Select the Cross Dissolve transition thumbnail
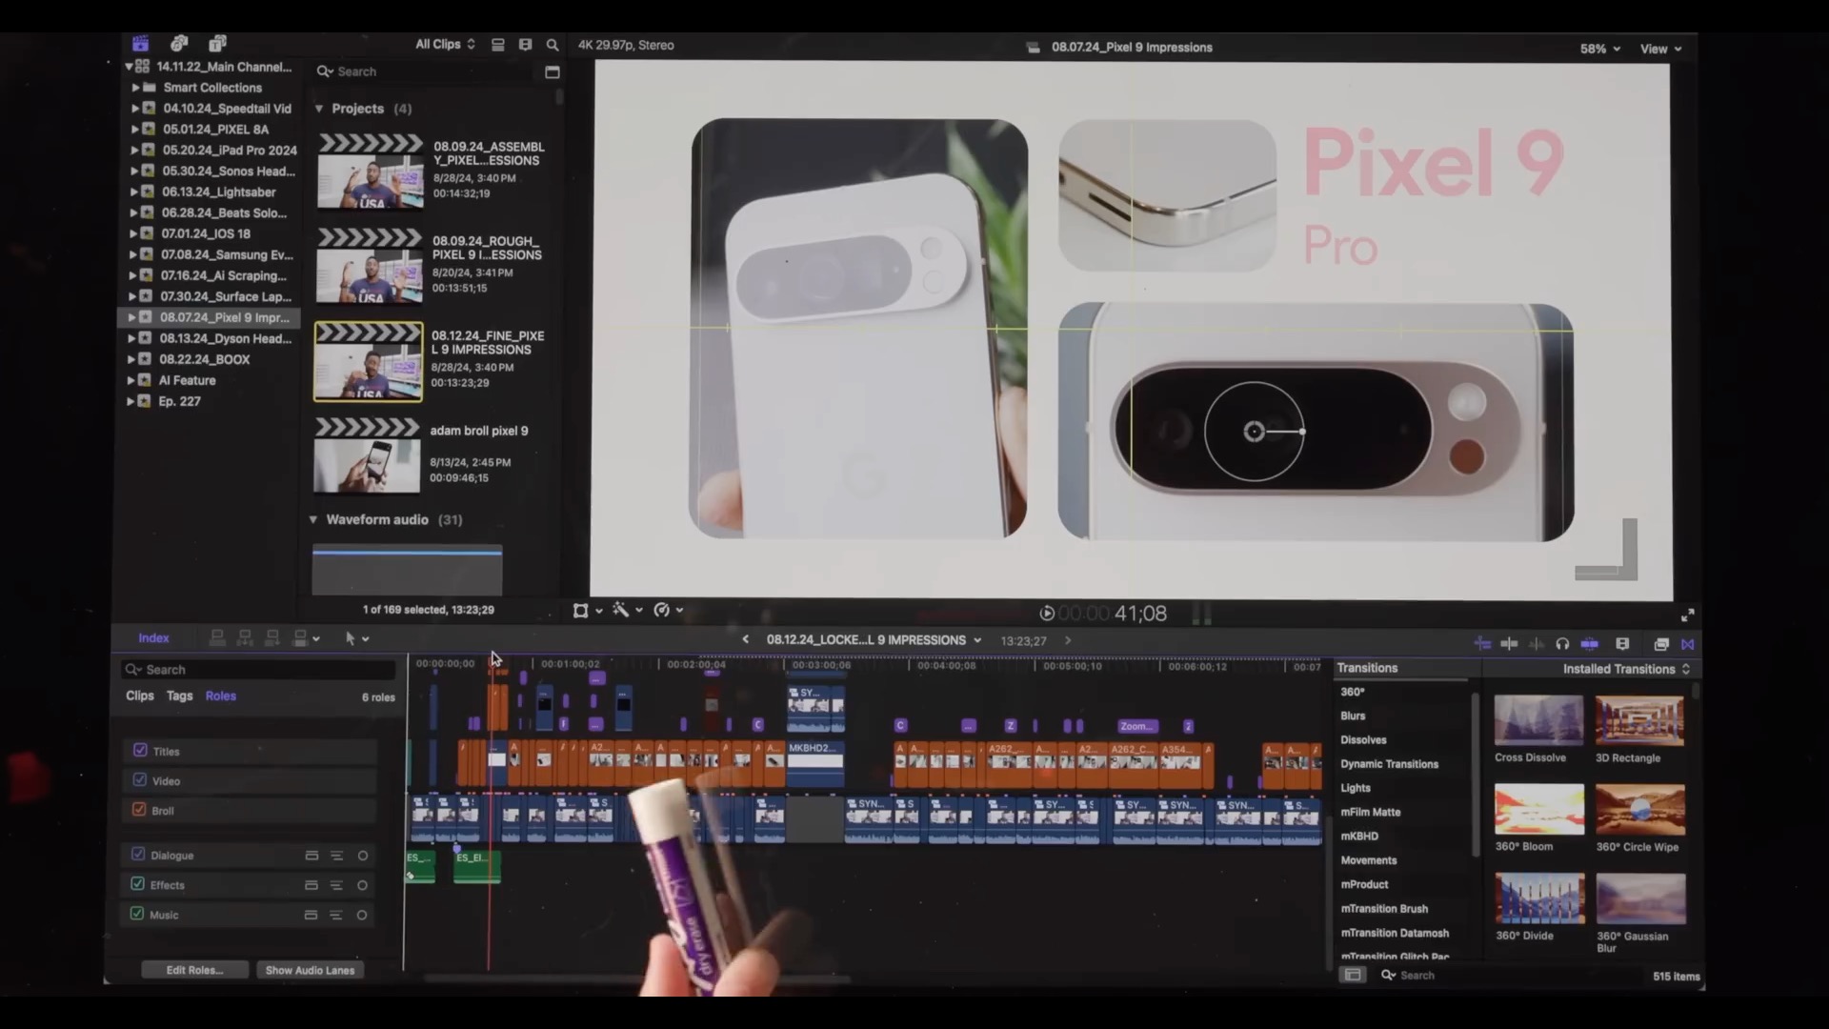The image size is (1829, 1029). [x=1538, y=721]
